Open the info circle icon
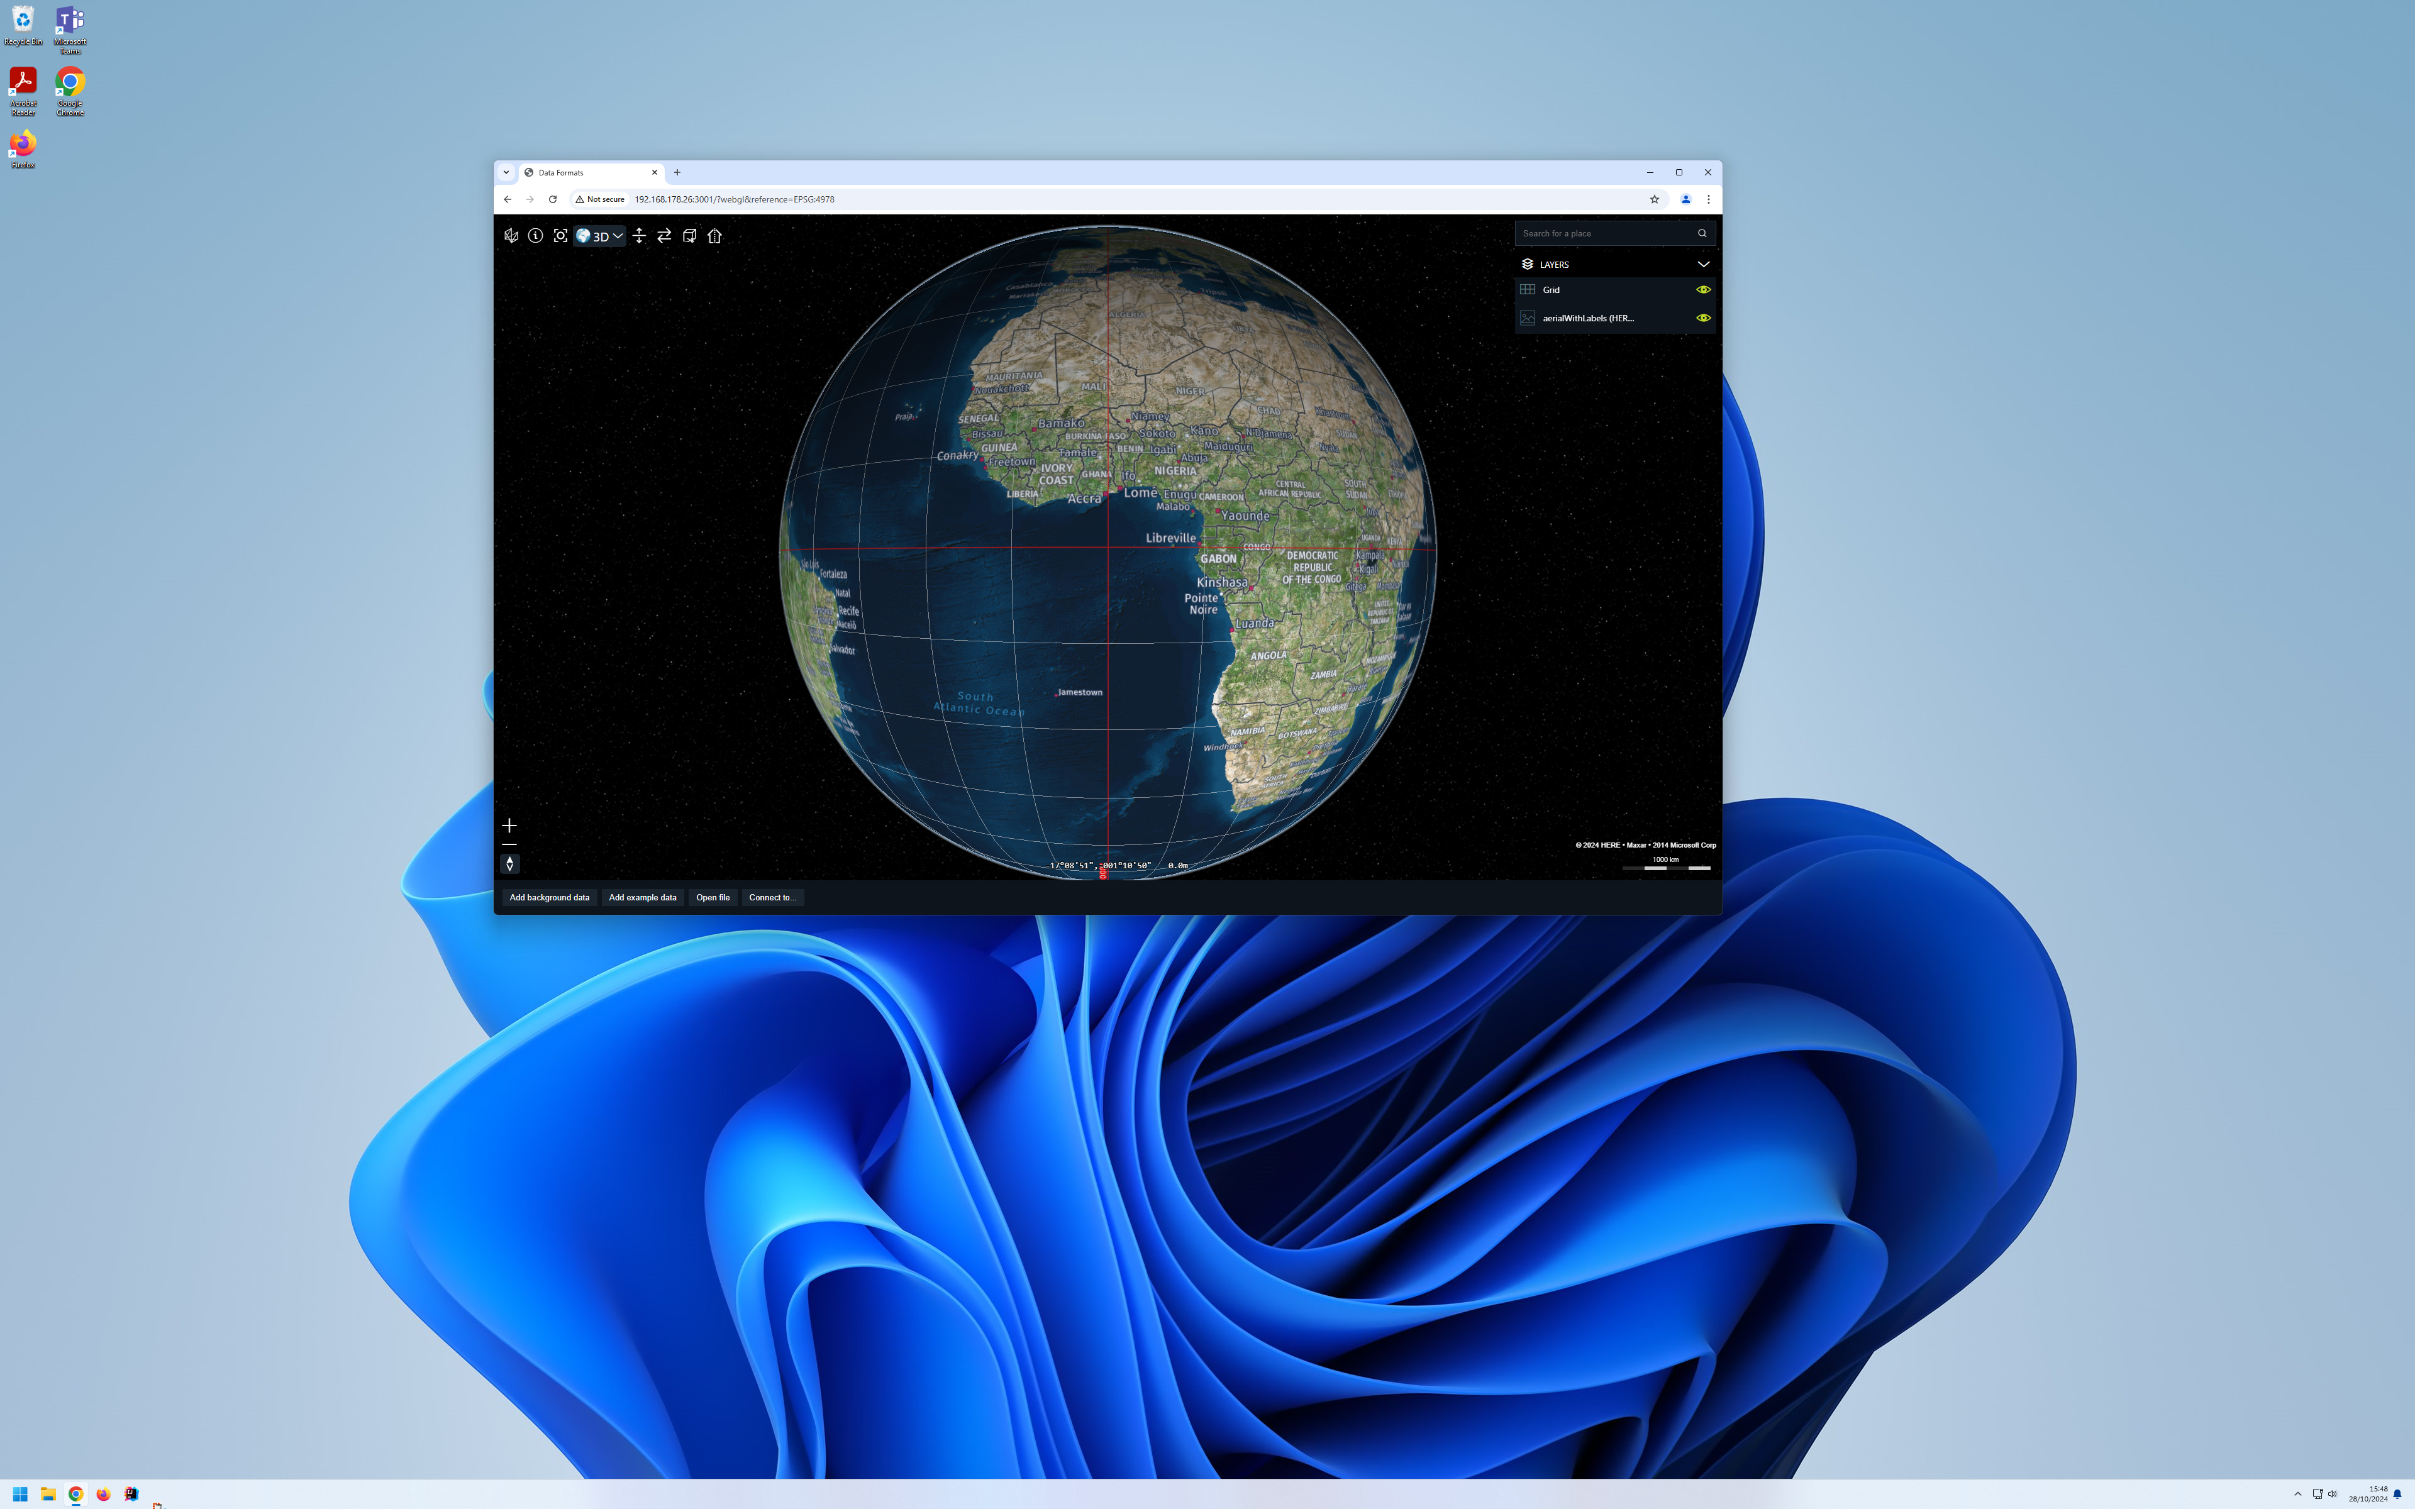 536,236
